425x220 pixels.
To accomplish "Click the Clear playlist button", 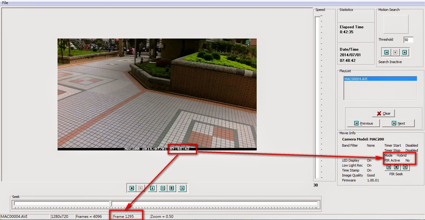I will click(383, 113).
